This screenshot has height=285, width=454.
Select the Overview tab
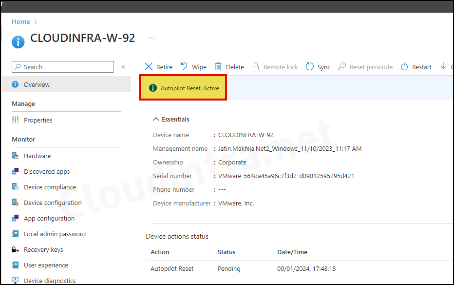coord(36,84)
